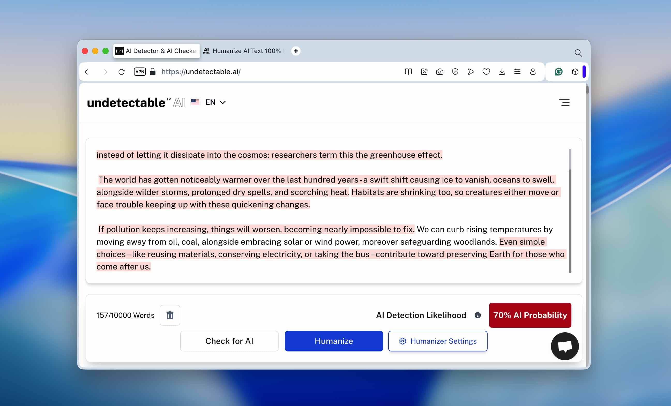Open the downloads icon in the toolbar
Screen dimensions: 671x406
502,72
